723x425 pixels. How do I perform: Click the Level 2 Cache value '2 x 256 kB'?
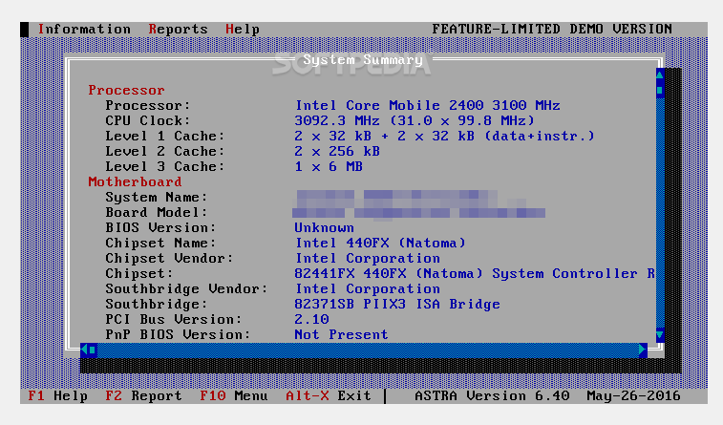pyautogui.click(x=337, y=151)
